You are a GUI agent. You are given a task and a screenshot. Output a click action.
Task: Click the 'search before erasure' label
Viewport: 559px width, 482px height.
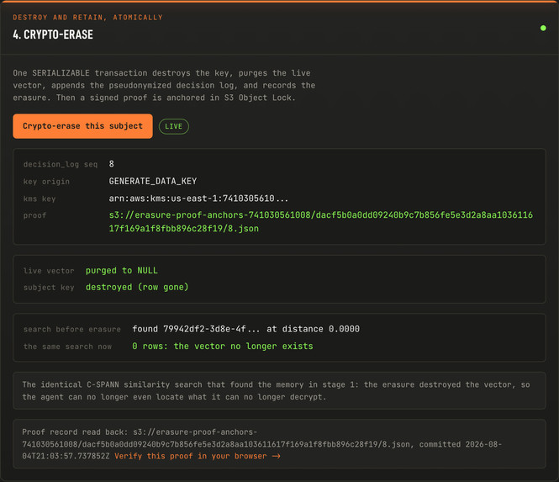point(72,329)
